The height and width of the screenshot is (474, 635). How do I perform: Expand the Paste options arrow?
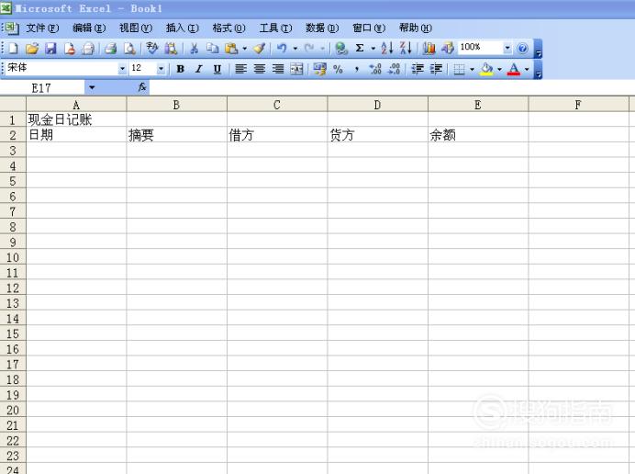tap(245, 49)
